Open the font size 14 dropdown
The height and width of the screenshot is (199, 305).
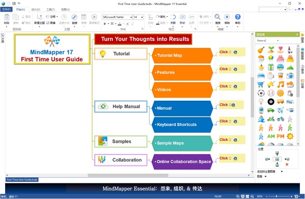coord(142,17)
